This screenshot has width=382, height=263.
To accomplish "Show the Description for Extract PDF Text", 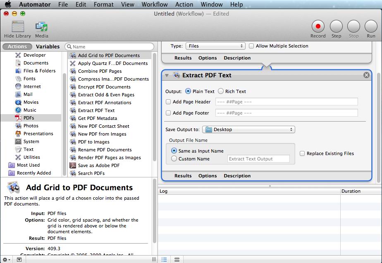I will point(237,176).
